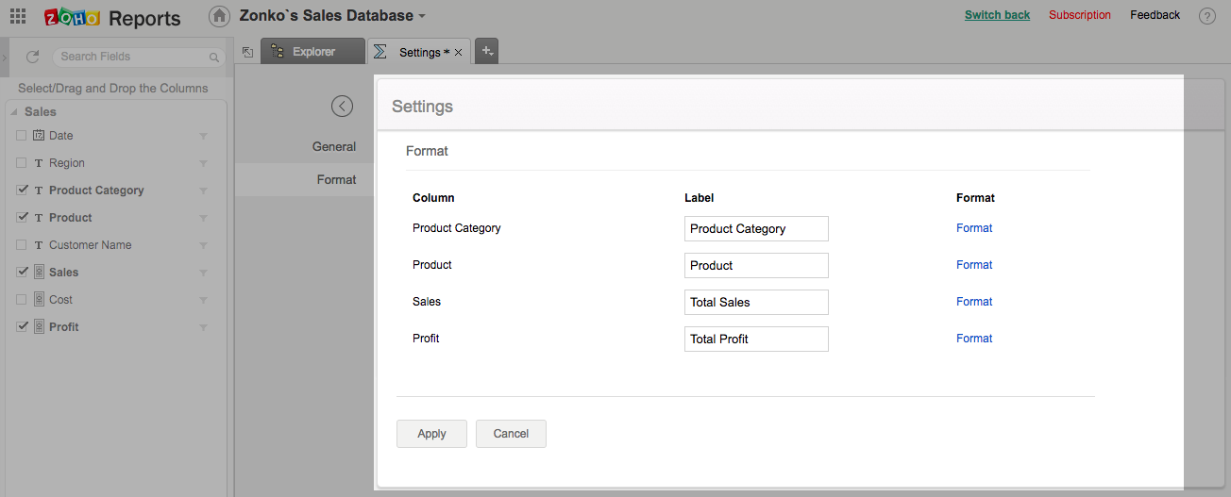
Task: Click the pop-out icon beside Explorer tab
Action: coord(247,53)
